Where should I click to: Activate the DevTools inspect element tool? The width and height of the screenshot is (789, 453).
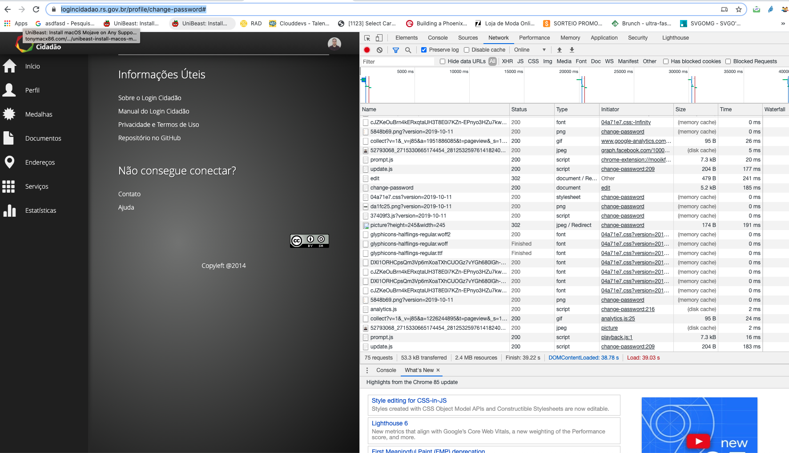click(x=367, y=38)
